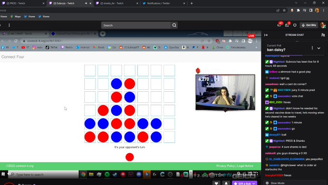The width and height of the screenshot is (328, 185).
Task: Open the Hotmail bookmark in stream
Action: click(83, 47)
